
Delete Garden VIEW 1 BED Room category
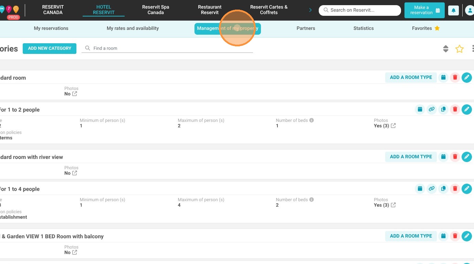click(x=455, y=236)
